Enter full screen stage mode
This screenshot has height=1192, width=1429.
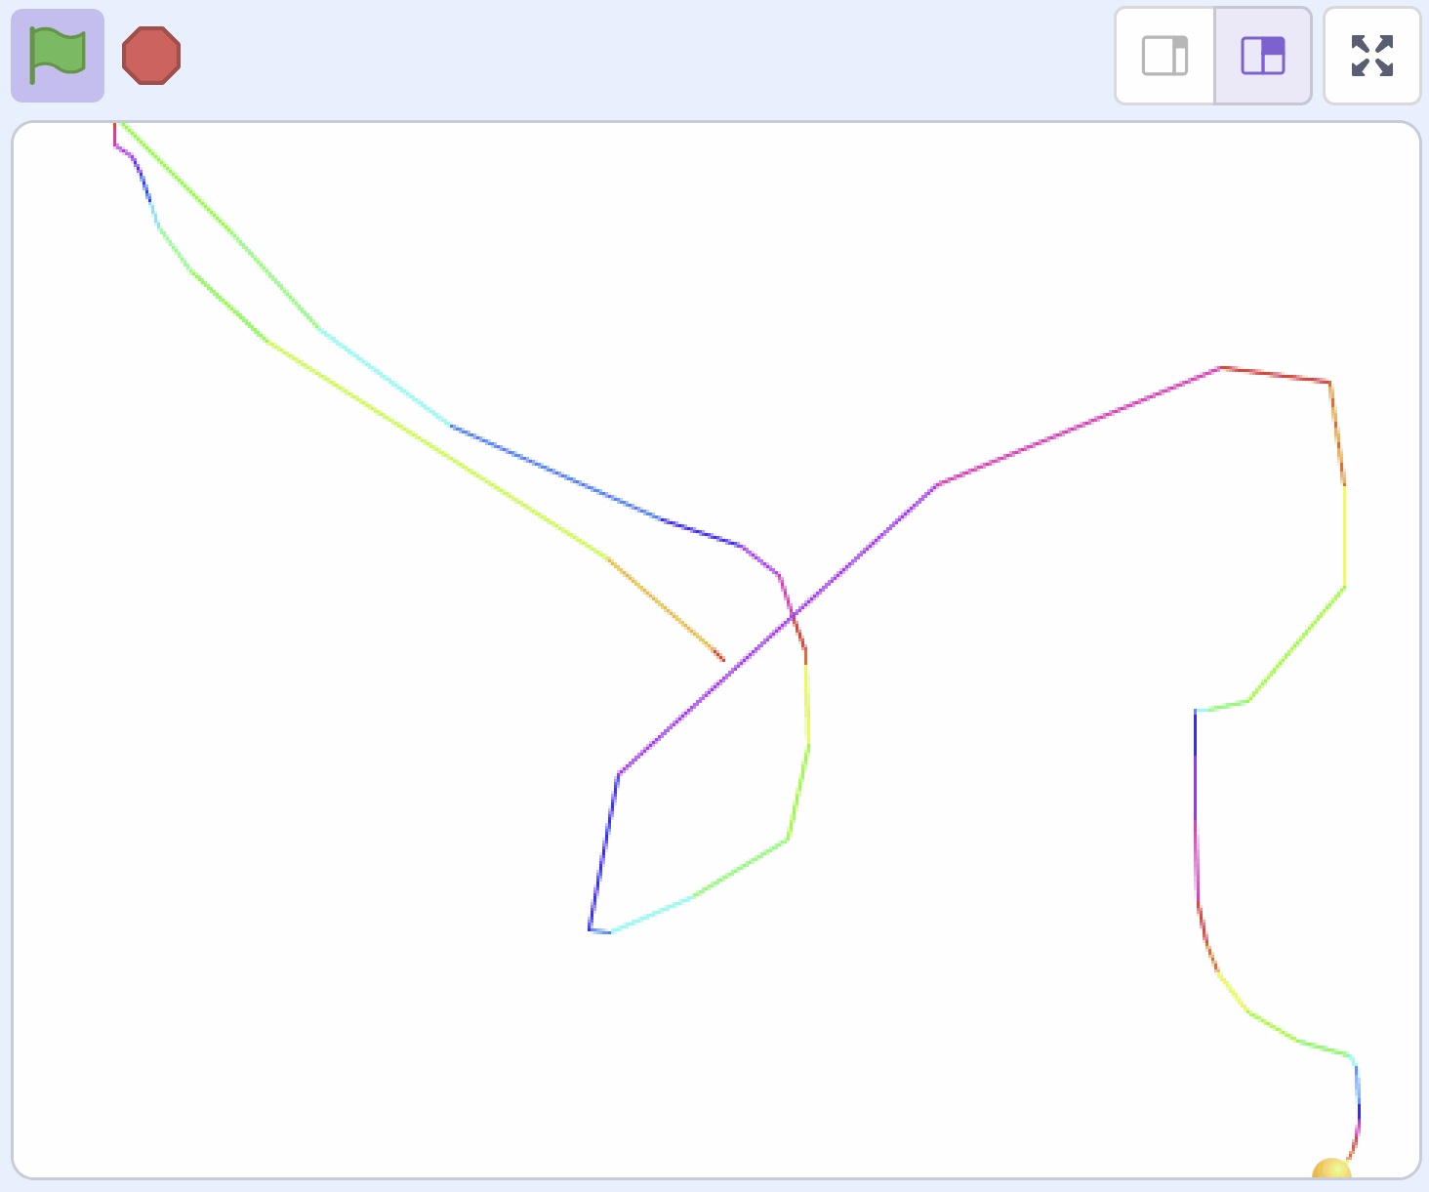coord(1371,56)
